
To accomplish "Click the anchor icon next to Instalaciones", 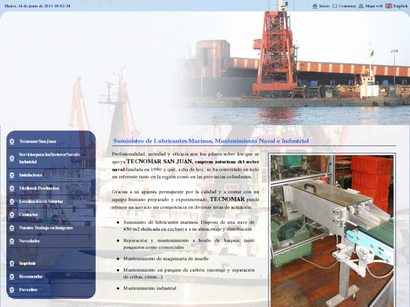I will [x=12, y=175].
